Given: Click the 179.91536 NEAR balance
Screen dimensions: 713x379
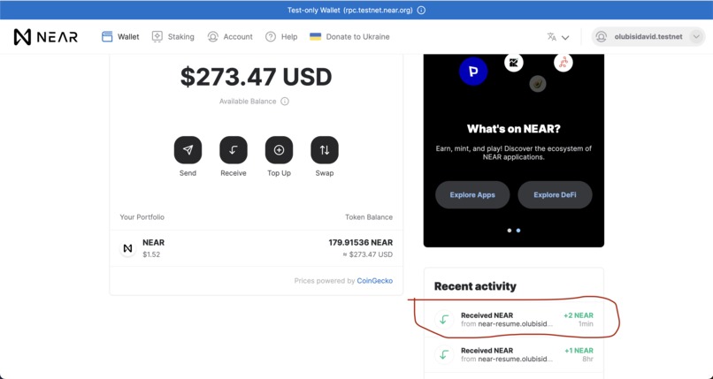Looking at the screenshot, I should coord(361,242).
